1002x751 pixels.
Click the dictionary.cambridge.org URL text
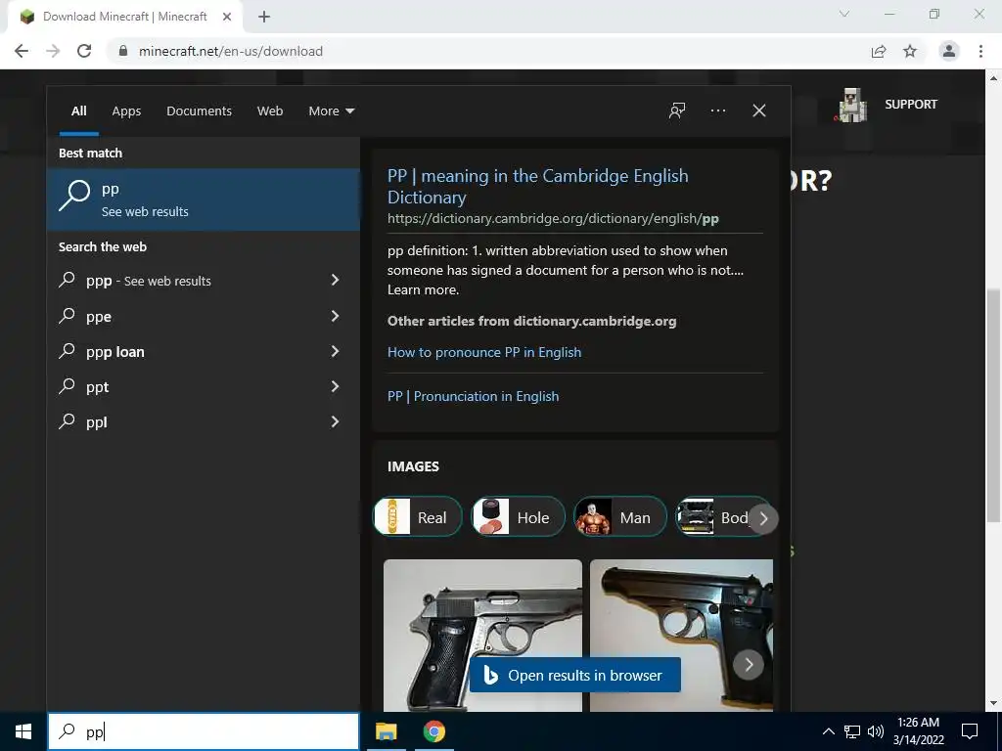553,218
